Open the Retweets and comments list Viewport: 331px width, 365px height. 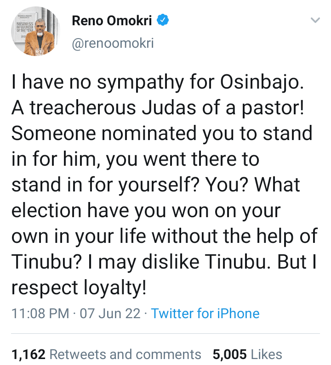coord(125,354)
